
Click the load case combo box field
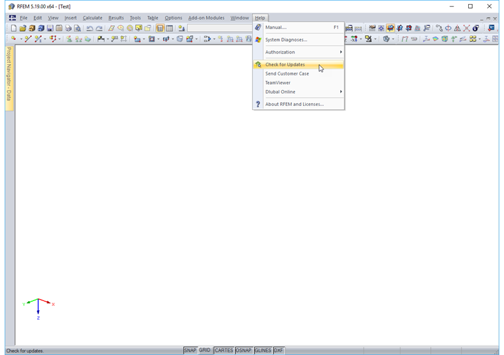coord(220,28)
